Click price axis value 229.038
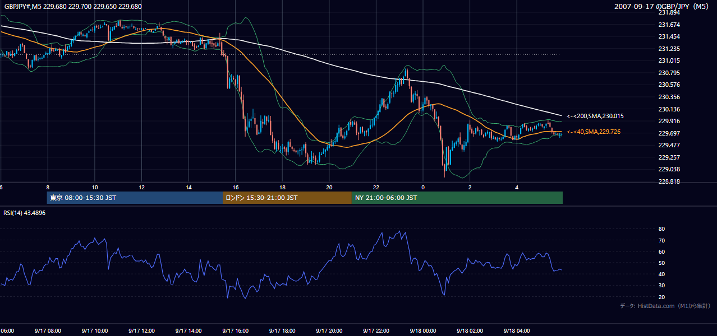Image resolution: width=717 pixels, height=336 pixels. (x=669, y=169)
